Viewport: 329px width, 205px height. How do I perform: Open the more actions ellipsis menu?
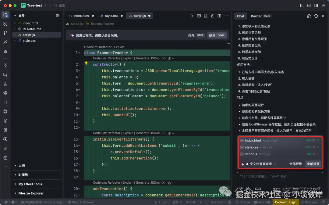[x=226, y=16]
